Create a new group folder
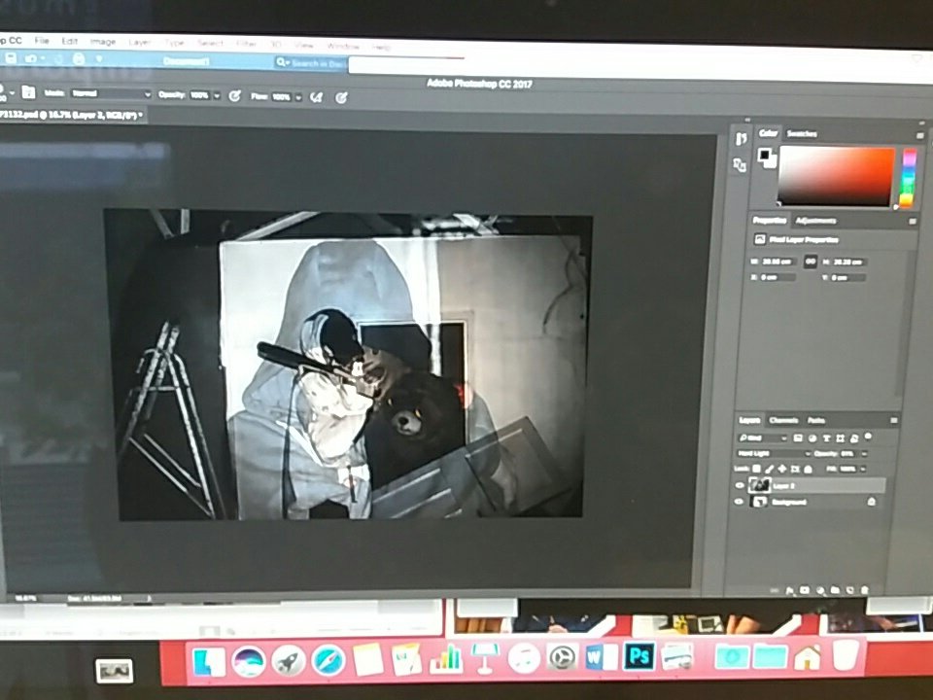The height and width of the screenshot is (700, 933). pos(836,590)
